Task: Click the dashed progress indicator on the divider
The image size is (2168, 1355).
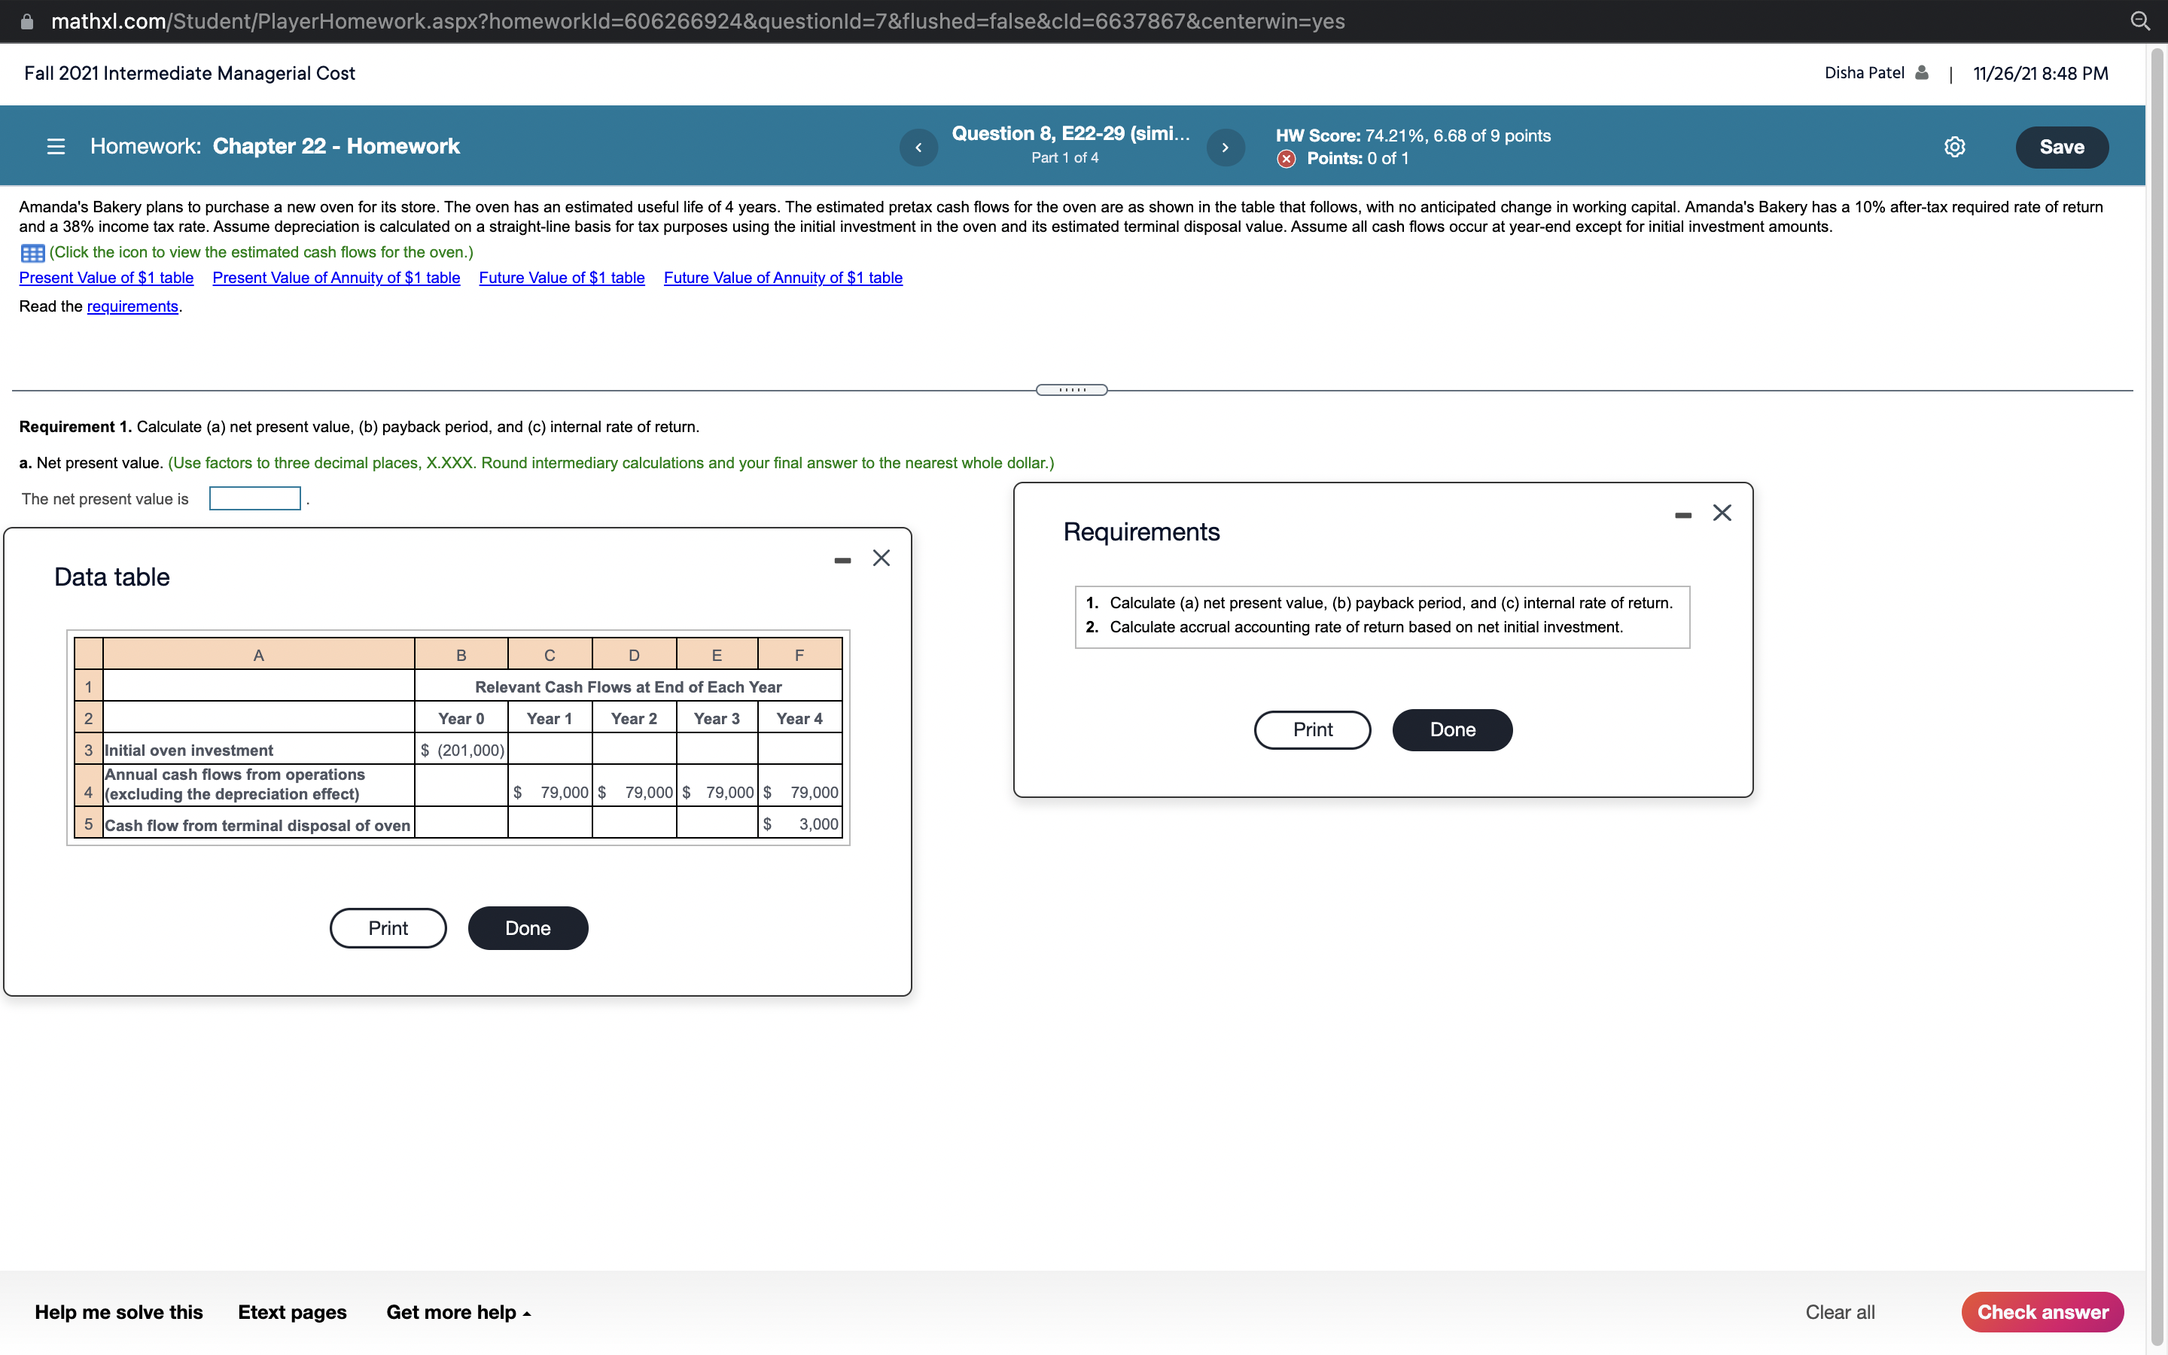Action: [x=1071, y=389]
